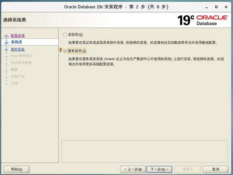The height and width of the screenshot is (175, 233).
Task: Minimize the installer window
Action: coord(206,7)
